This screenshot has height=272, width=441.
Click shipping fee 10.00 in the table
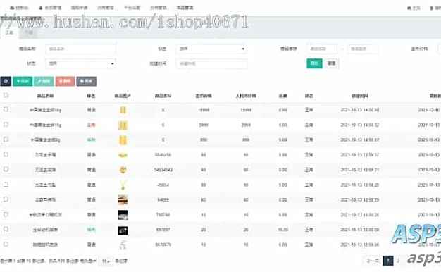pyautogui.click(x=283, y=230)
